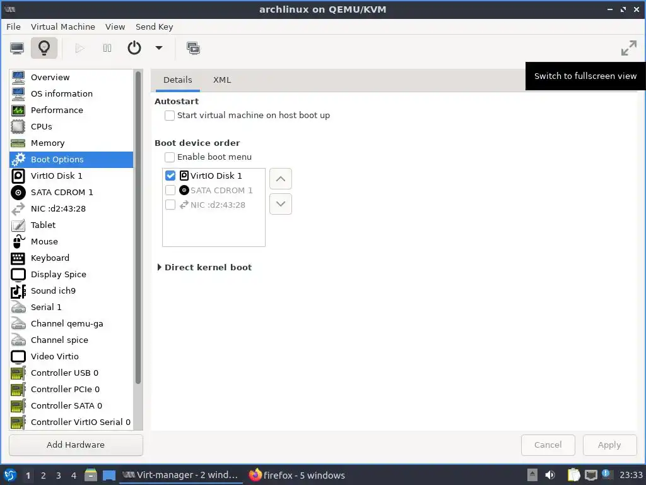Switch to the XML tab
646x485 pixels.
[221, 80]
